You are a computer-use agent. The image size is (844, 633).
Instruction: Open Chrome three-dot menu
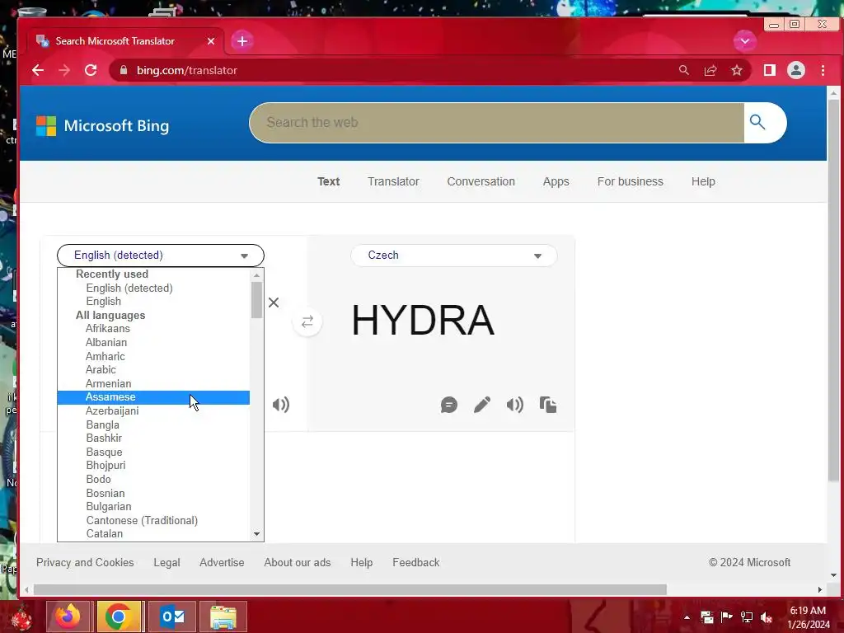[x=823, y=70]
